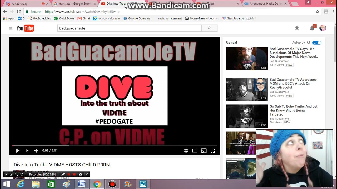This screenshot has width=337, height=189.
Task: Bookmark this page with the star
Action: 318,12
